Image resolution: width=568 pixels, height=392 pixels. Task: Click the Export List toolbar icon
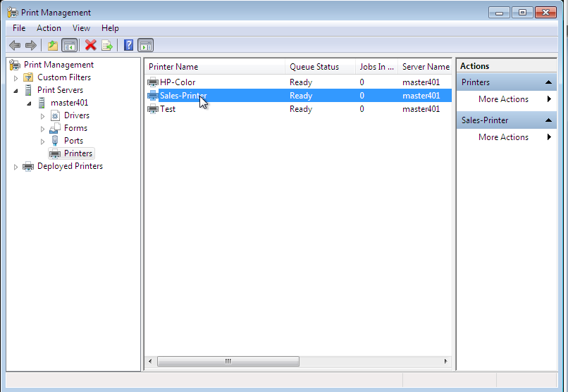point(107,45)
